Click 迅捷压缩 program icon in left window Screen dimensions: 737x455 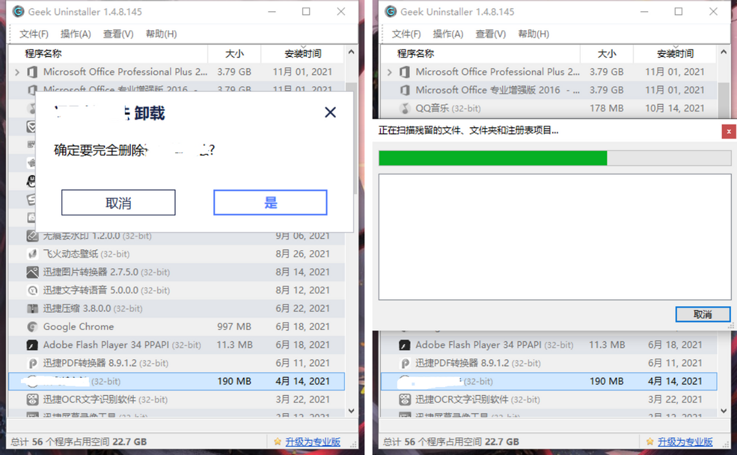(33, 308)
